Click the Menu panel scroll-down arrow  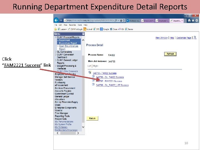pos(83,127)
